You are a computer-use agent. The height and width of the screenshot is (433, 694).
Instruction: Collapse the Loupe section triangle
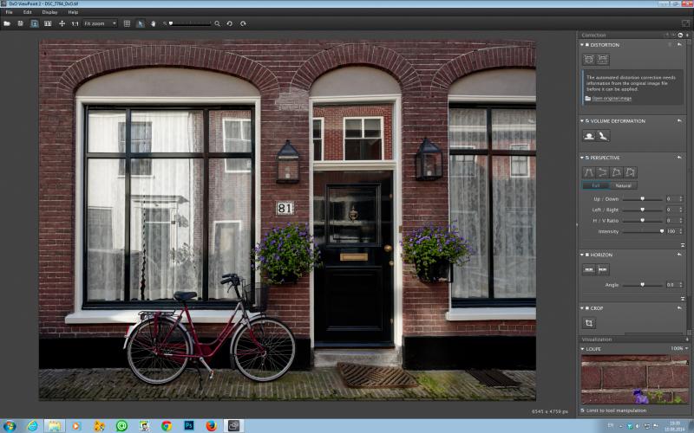click(582, 349)
